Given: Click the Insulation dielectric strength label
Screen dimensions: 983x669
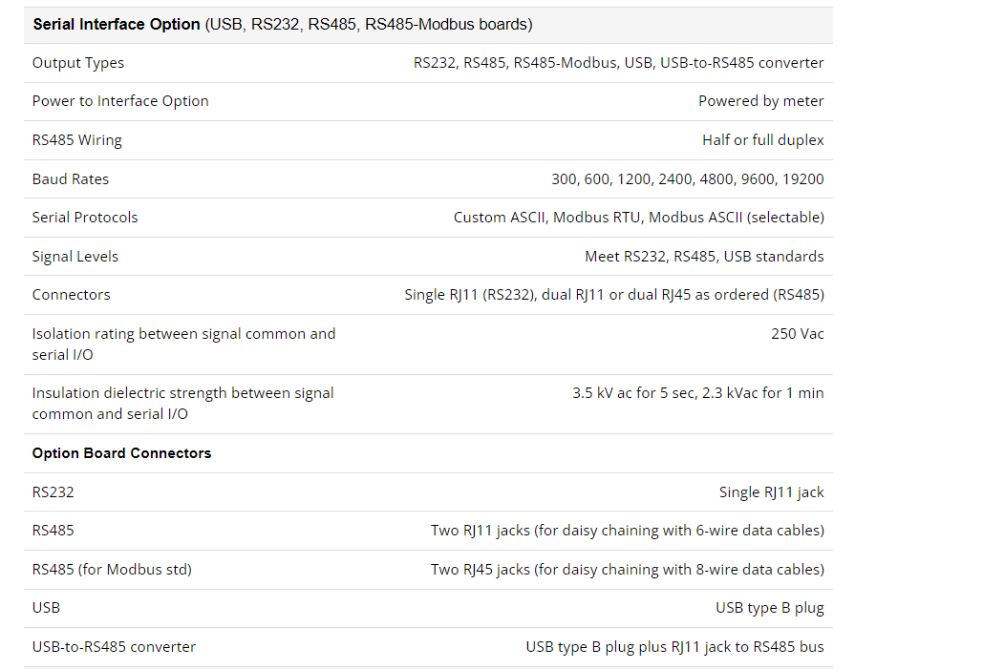Looking at the screenshot, I should click(182, 404).
